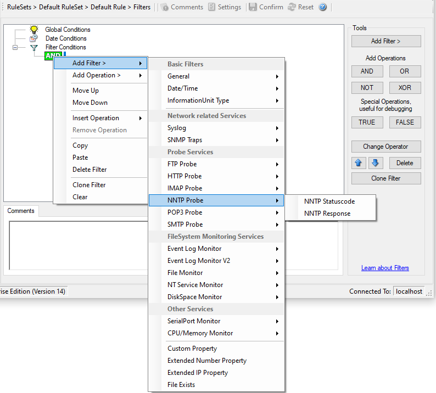The width and height of the screenshot is (436, 393).
Task: Open the Learn about Filters link
Action: [x=385, y=268]
